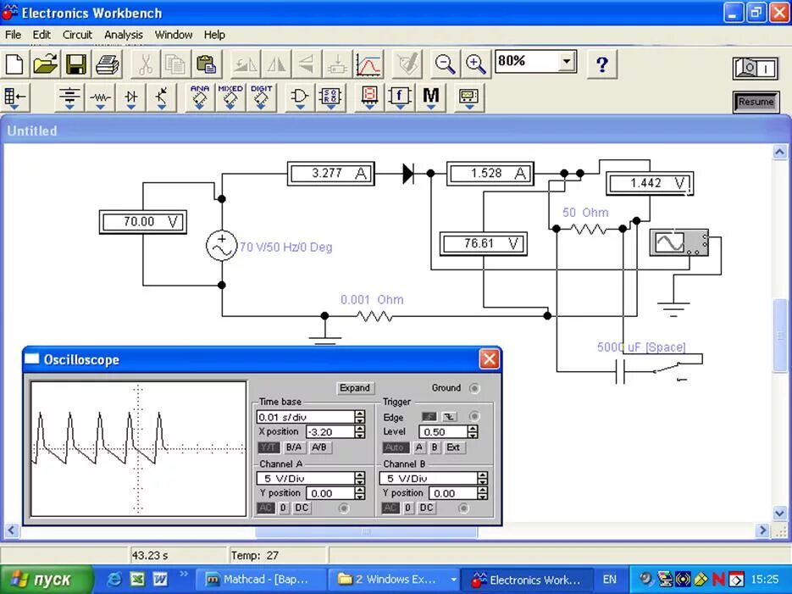
Task: Click the Paste clipboard icon
Action: tap(206, 64)
